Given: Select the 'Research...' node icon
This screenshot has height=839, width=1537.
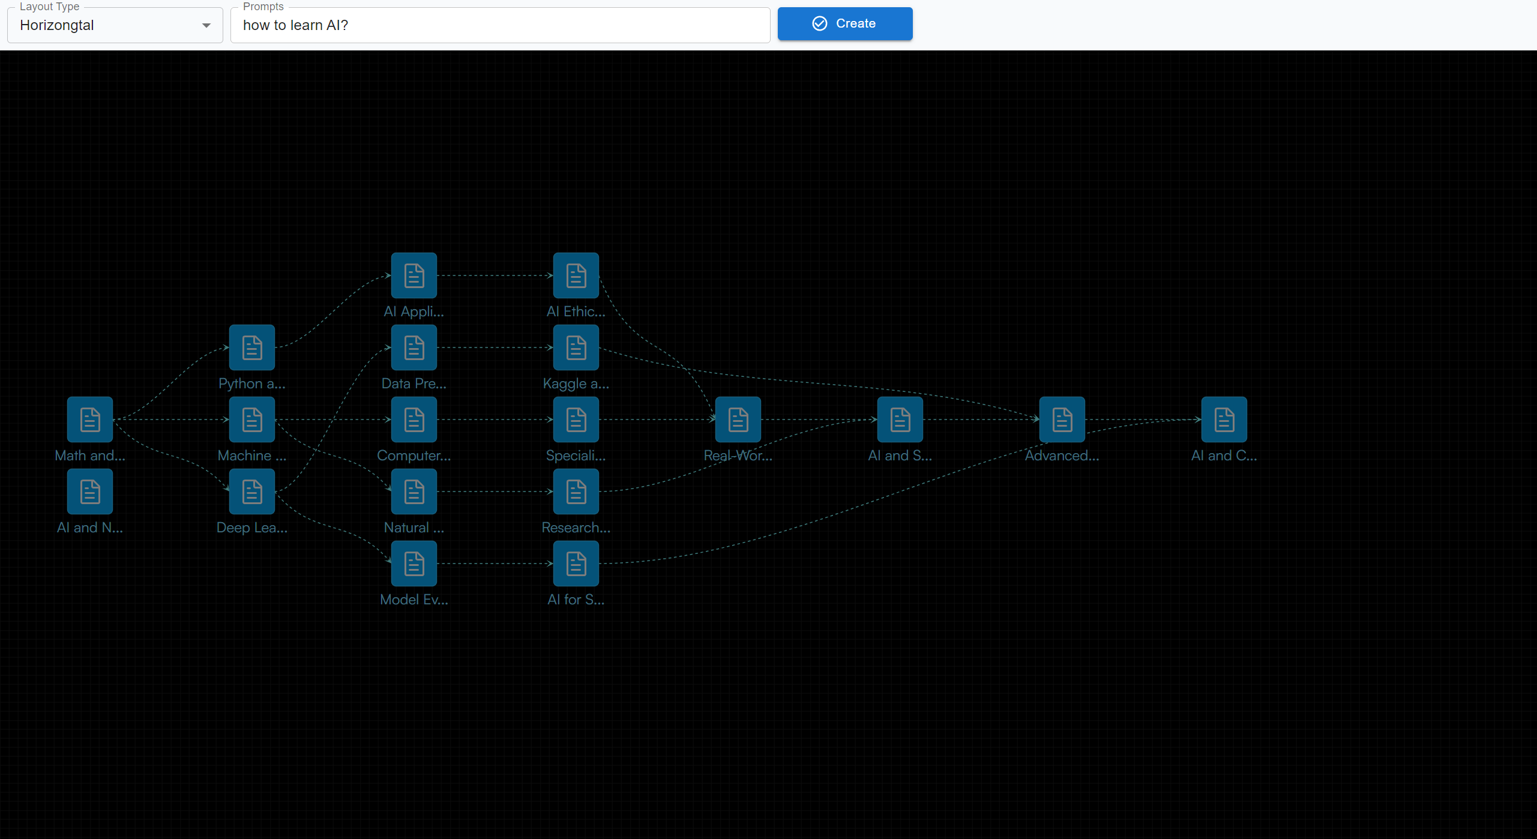Looking at the screenshot, I should (x=576, y=492).
